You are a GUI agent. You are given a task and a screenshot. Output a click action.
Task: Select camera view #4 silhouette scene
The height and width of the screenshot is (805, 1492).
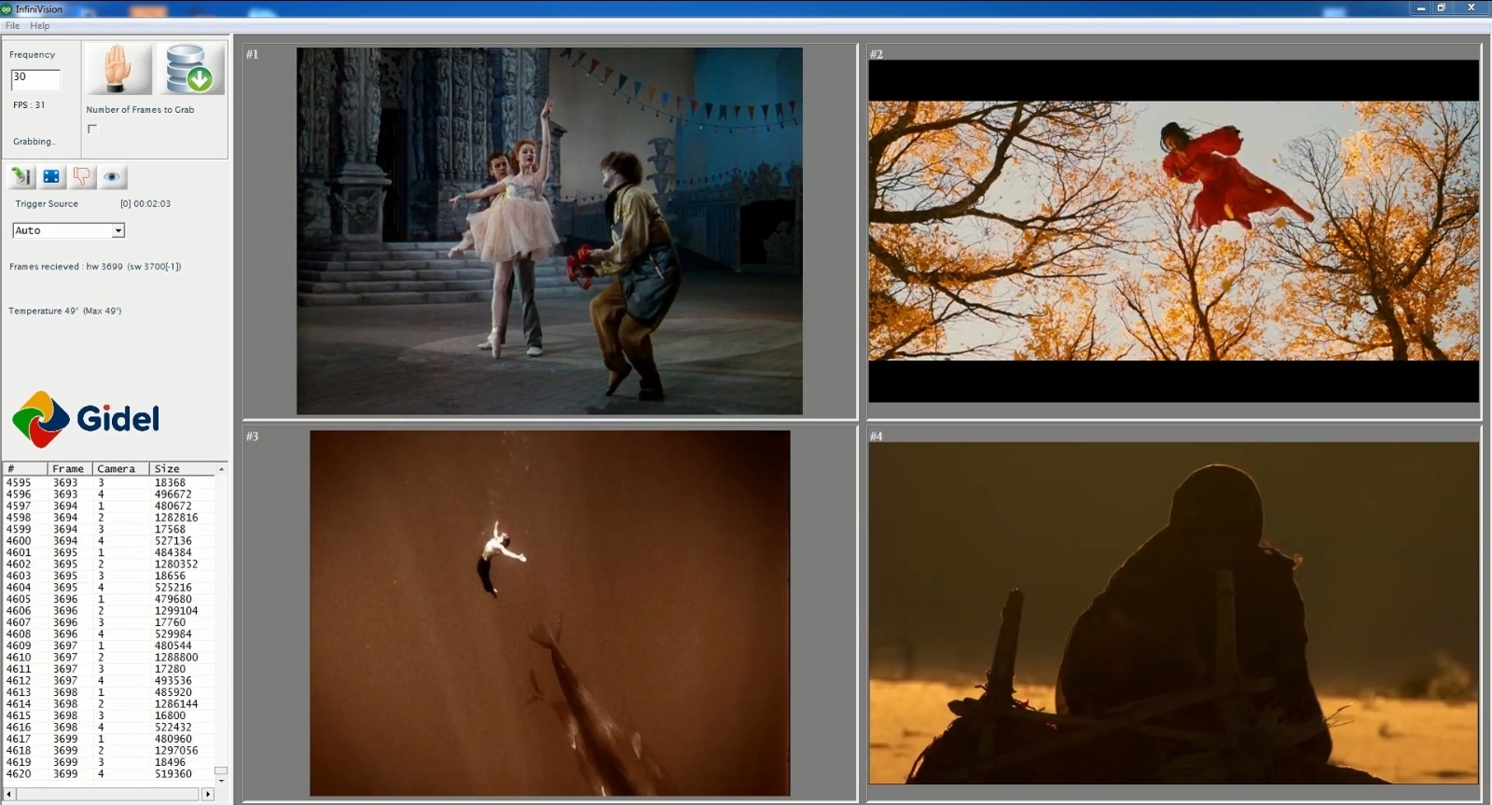(1173, 613)
